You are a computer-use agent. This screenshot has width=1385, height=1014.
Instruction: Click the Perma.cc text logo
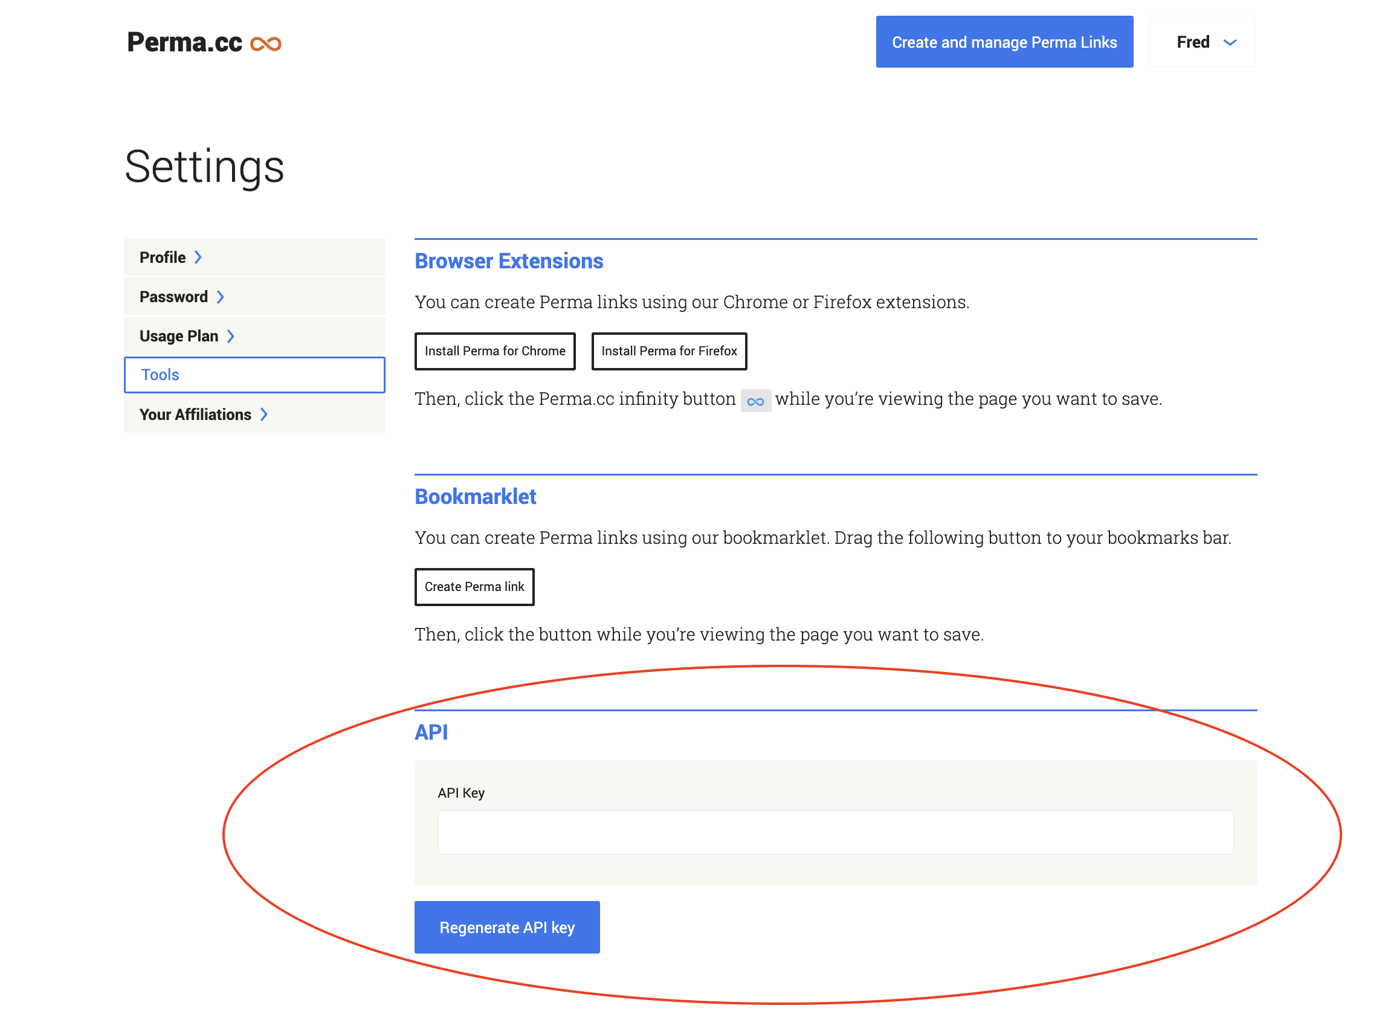(x=184, y=43)
